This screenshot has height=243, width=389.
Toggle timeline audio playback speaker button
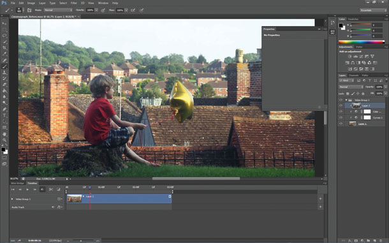pos(43,189)
